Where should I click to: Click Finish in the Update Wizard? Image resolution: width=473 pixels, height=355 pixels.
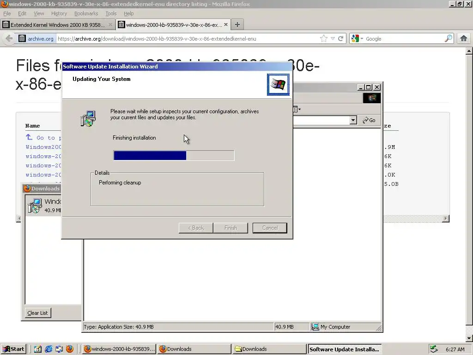pos(230,228)
